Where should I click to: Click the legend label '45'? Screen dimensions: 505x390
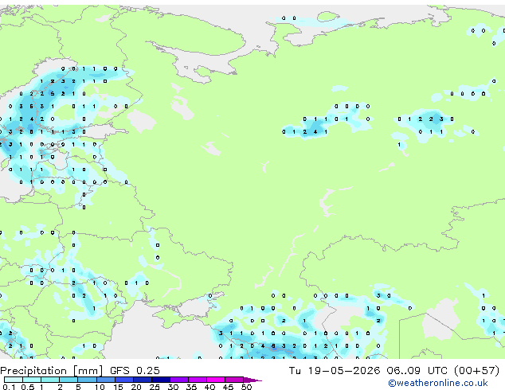click(228, 387)
